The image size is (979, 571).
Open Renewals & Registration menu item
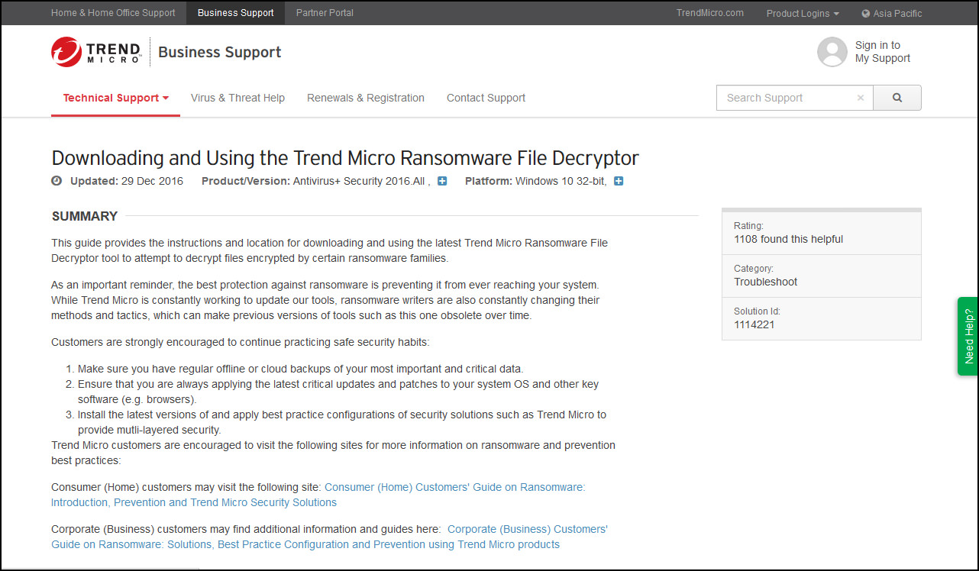(x=366, y=98)
